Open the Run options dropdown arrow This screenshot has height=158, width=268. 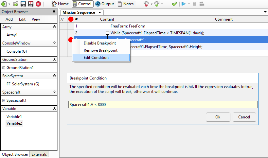189,4
